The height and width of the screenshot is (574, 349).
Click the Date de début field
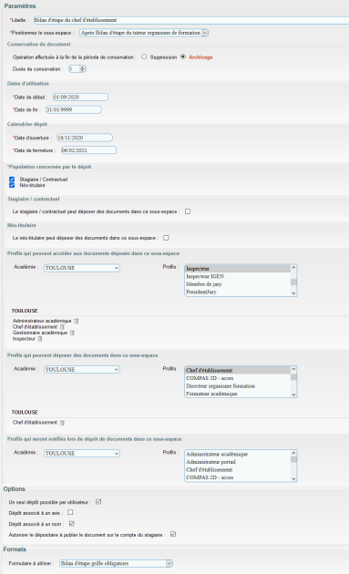(80, 97)
